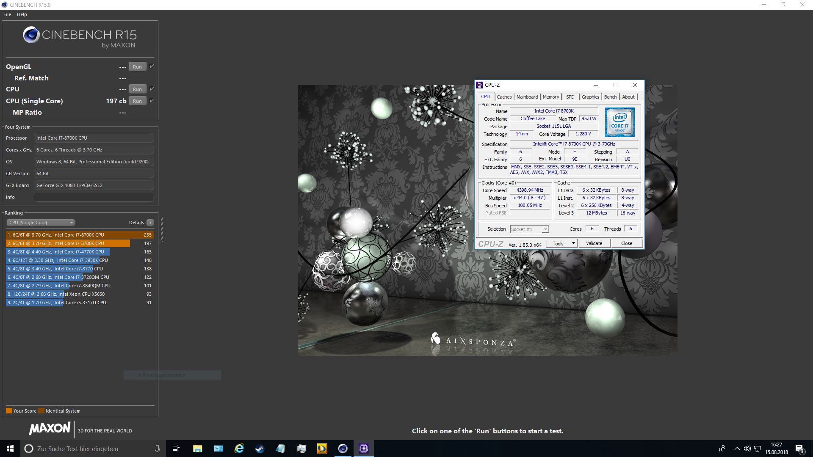Check the CPU test checkbox
This screenshot has height=457, width=813.
151,89
